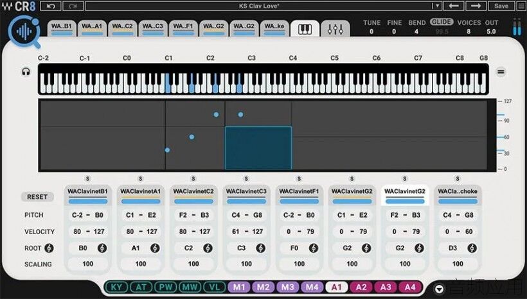
Task: Click the redo arrow button
Action: click(73, 6)
